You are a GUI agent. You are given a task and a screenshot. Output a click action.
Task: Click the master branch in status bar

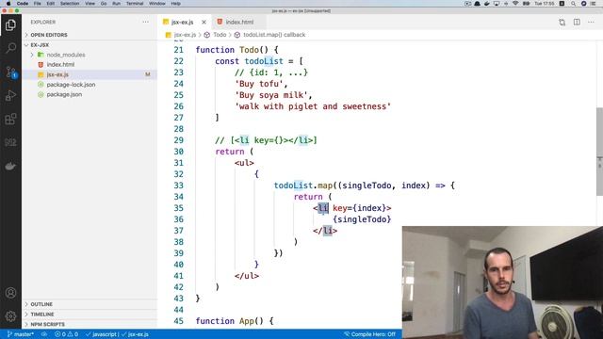21,334
